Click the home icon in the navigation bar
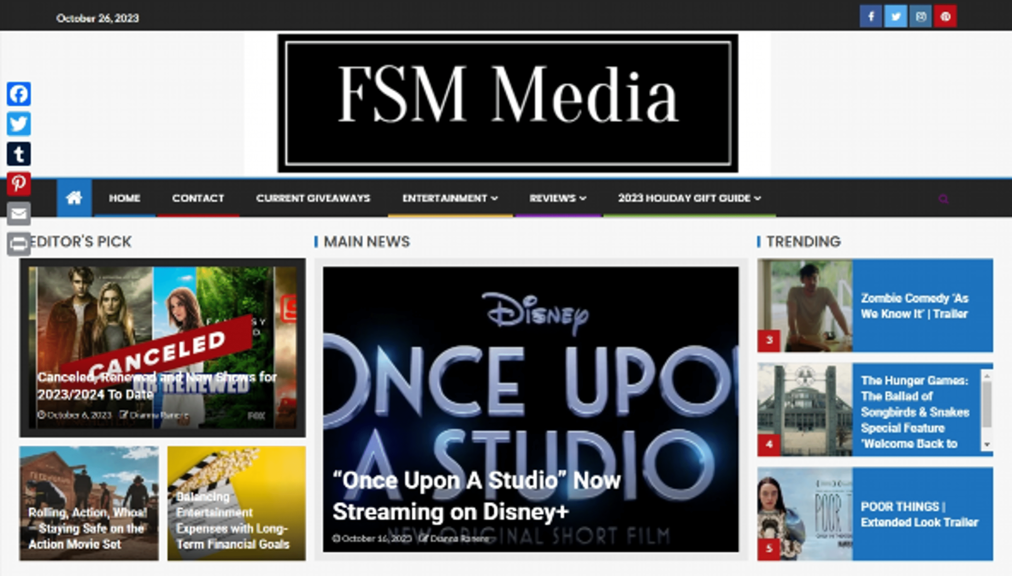This screenshot has height=576, width=1012. tap(75, 198)
